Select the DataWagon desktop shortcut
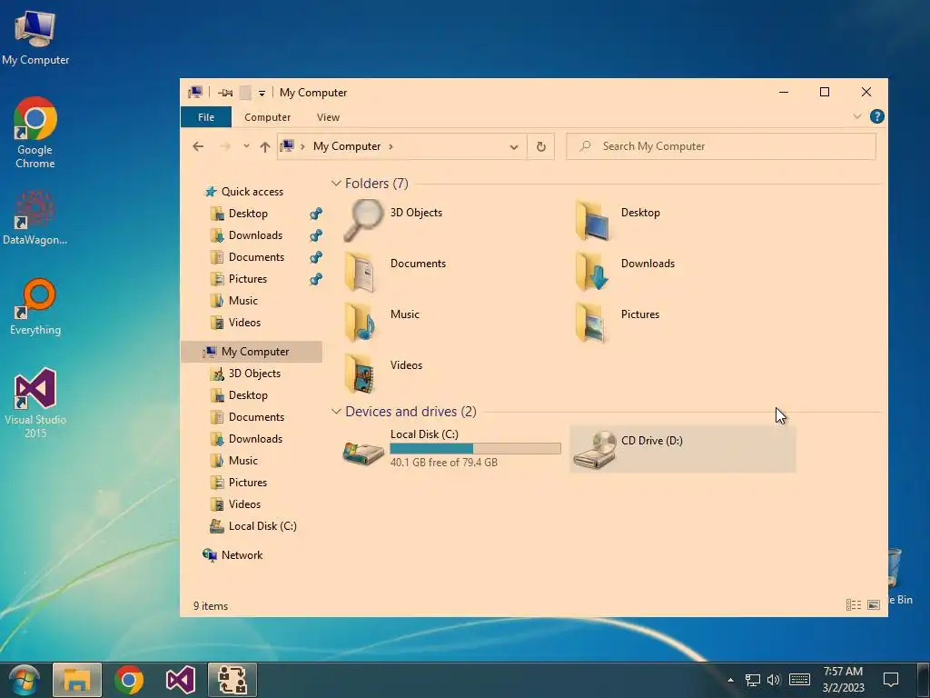 35,217
